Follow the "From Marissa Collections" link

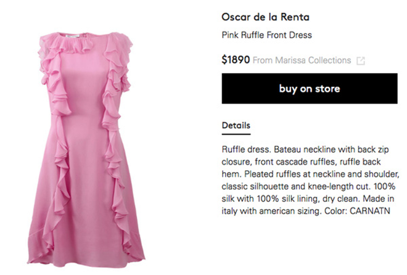tap(302, 60)
